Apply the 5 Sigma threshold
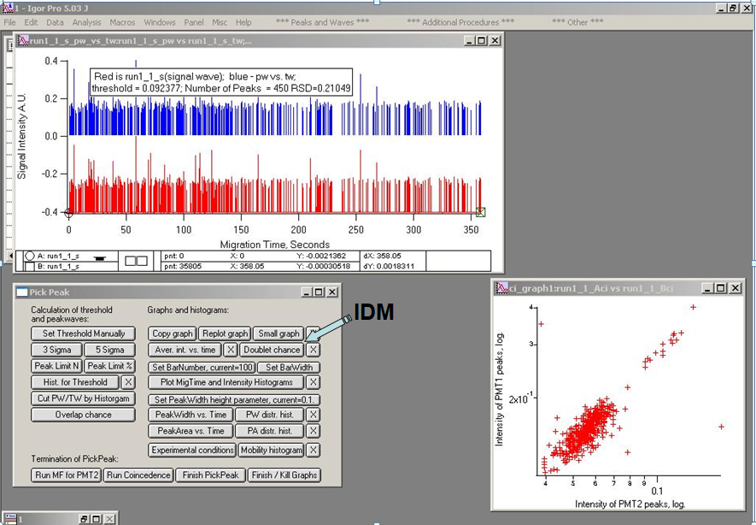 click(x=110, y=350)
